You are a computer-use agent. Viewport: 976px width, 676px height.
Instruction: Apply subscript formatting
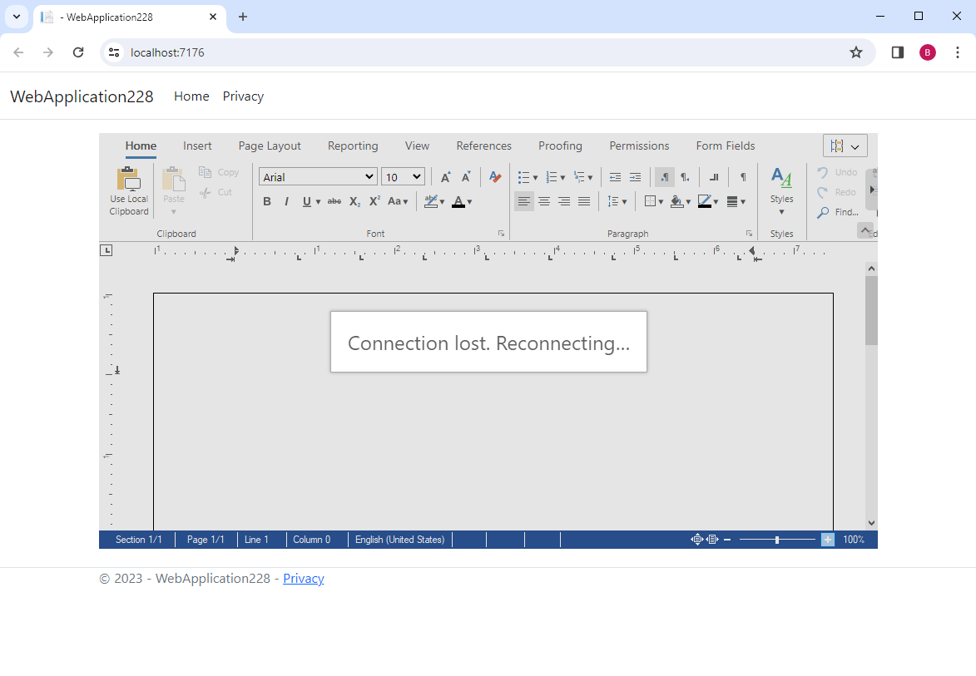click(x=354, y=201)
